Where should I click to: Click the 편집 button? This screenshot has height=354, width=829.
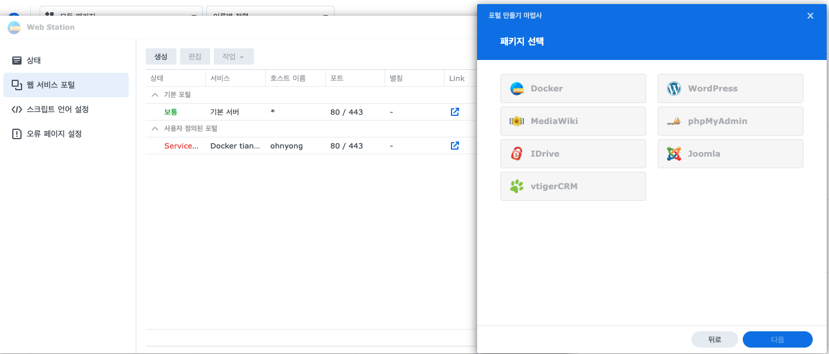point(195,56)
